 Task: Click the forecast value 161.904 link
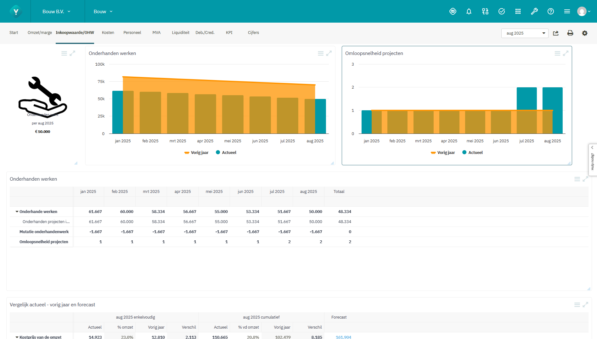click(x=343, y=337)
